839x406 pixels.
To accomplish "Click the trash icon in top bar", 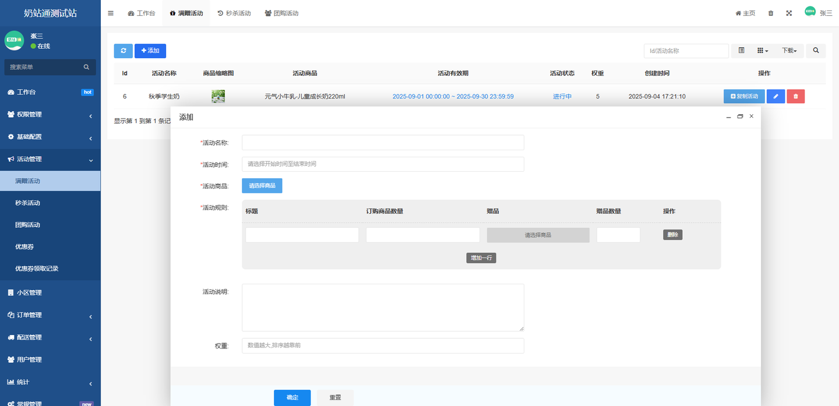I will (771, 13).
